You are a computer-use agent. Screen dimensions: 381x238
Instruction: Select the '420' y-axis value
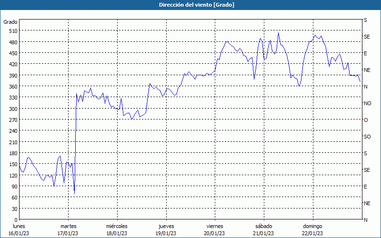click(13, 64)
